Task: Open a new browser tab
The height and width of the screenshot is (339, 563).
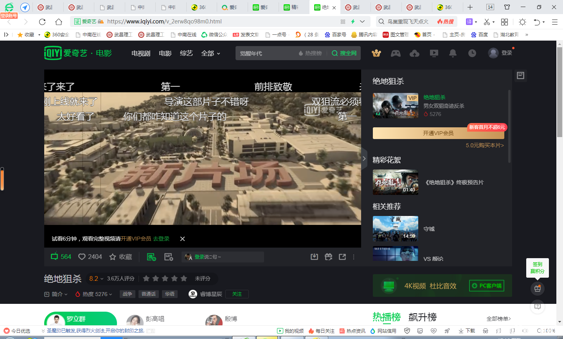Action: coord(470,7)
